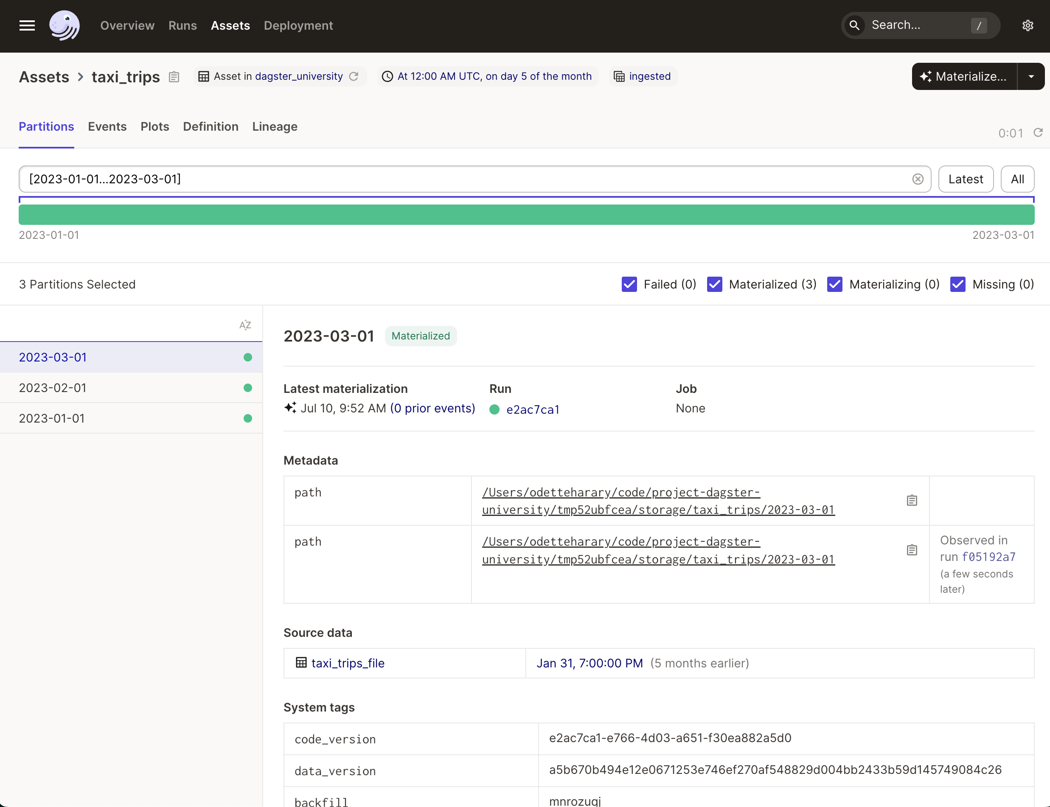Go to the Overview page
1050x807 pixels.
(x=127, y=25)
